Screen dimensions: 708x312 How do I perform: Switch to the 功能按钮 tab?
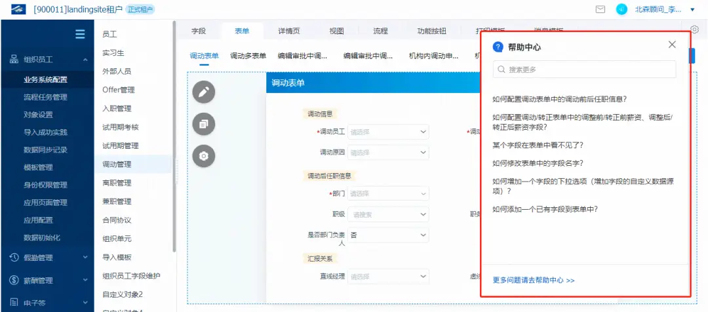click(431, 31)
